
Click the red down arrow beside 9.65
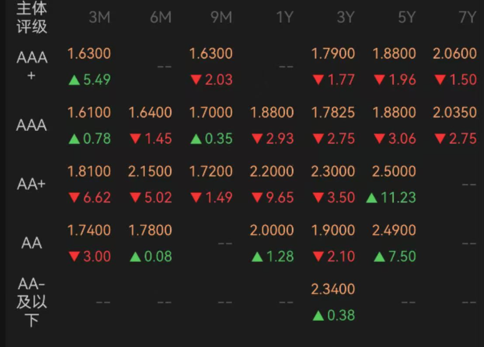[257, 198]
